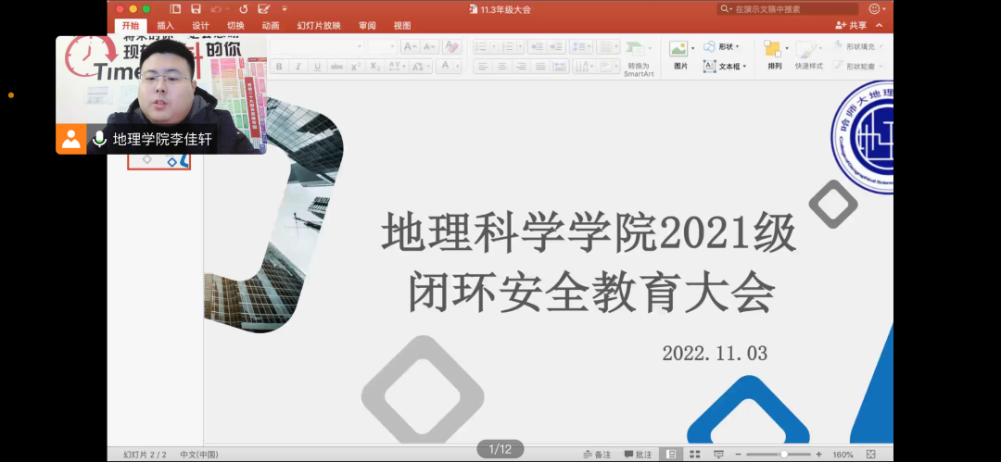Click the increase font size icon

coord(409,46)
